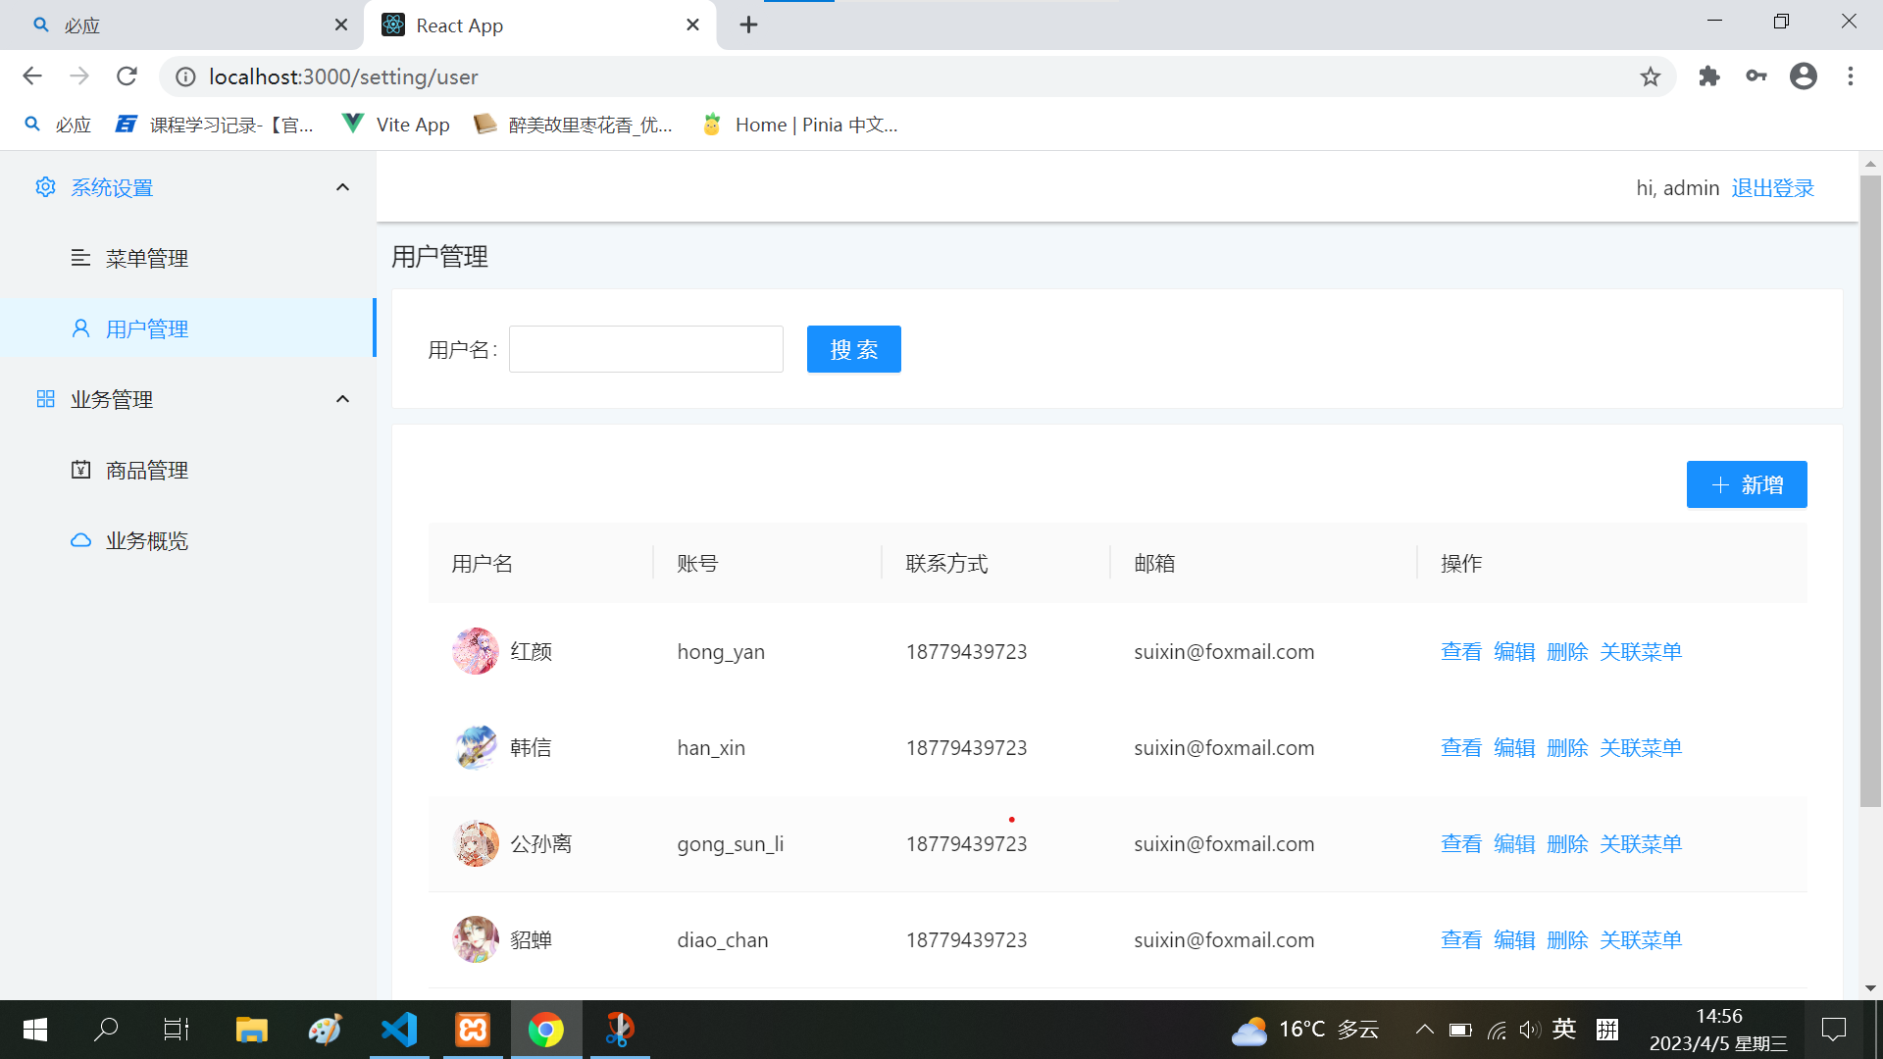Click 关联菜单 link for 韩信 user
This screenshot has width=1883, height=1059.
pos(1641,747)
